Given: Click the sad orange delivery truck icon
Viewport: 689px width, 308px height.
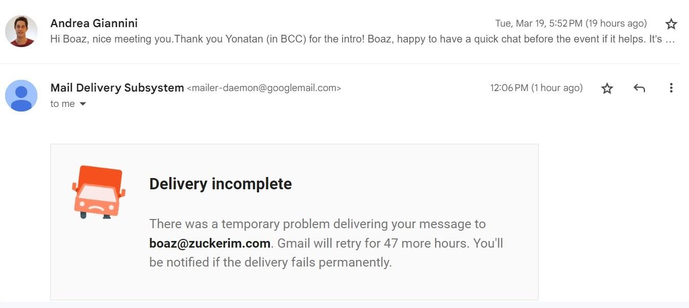Looking at the screenshot, I should point(99,192).
